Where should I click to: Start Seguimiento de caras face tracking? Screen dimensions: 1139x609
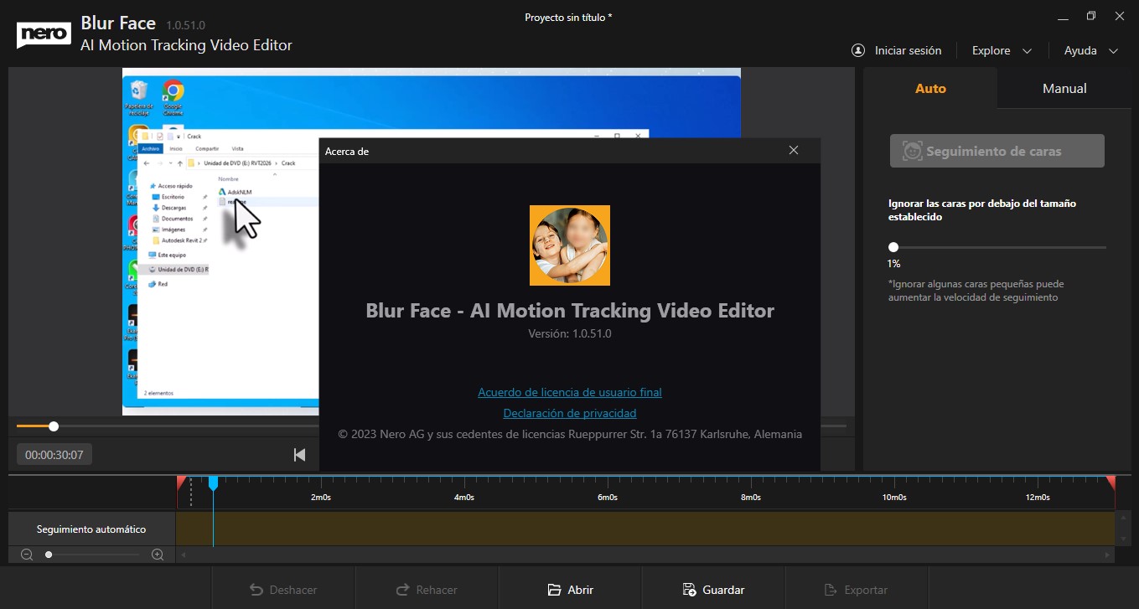pos(997,150)
